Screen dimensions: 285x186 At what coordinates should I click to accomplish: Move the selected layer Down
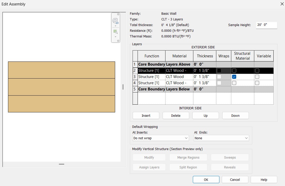click(x=235, y=115)
